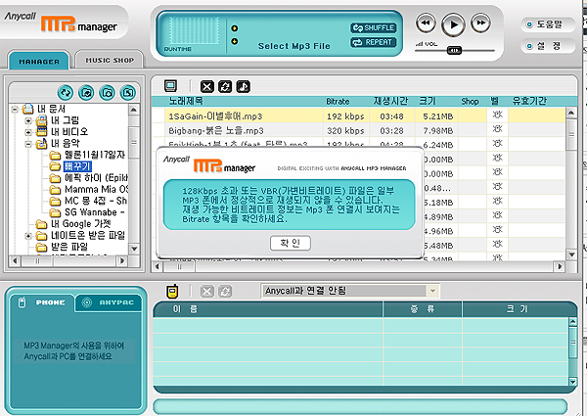Click the phone list 크기 column header
The image size is (587, 416).
[518, 309]
